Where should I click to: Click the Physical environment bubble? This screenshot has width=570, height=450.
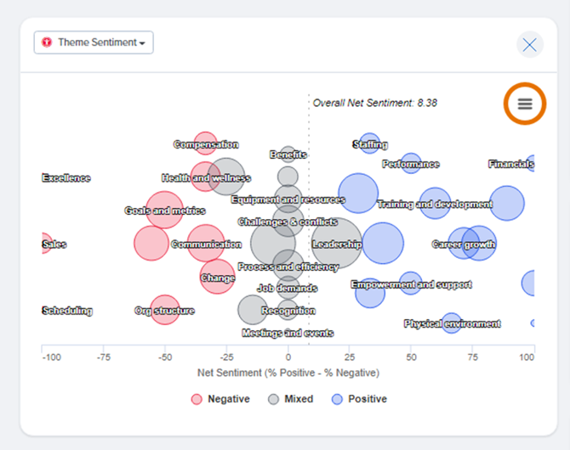451,323
